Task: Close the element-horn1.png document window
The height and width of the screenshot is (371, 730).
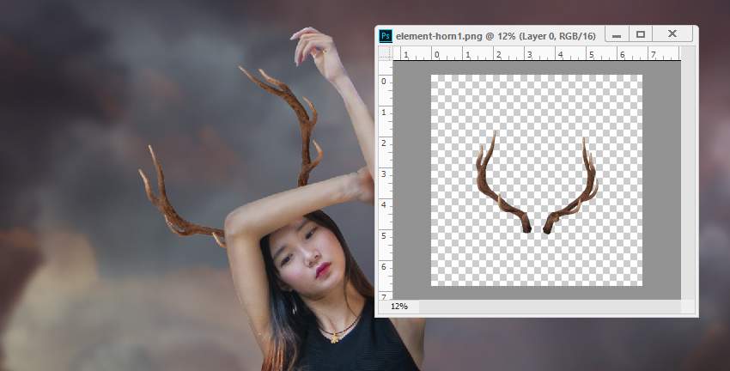Action: coord(672,34)
